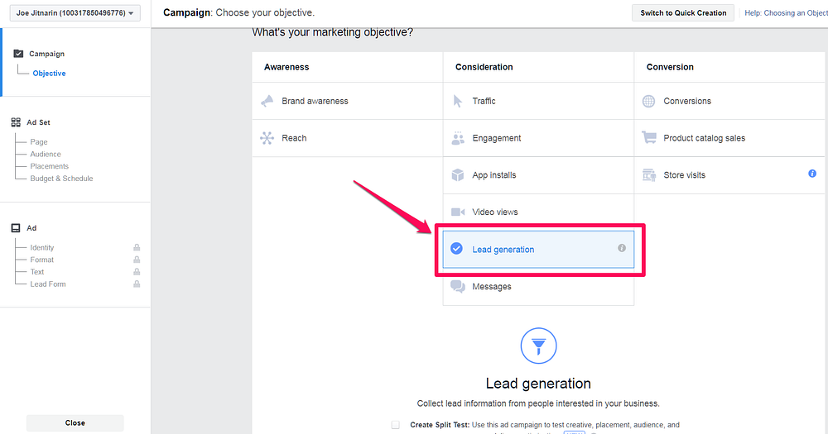Click the App installs box icon
Image resolution: width=828 pixels, height=434 pixels.
coord(458,175)
